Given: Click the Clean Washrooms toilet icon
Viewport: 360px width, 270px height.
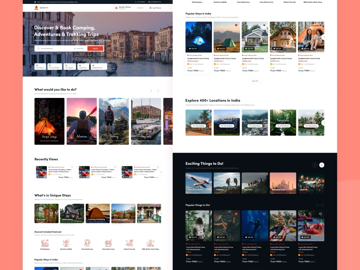Looking at the screenshot, I should (87, 243).
